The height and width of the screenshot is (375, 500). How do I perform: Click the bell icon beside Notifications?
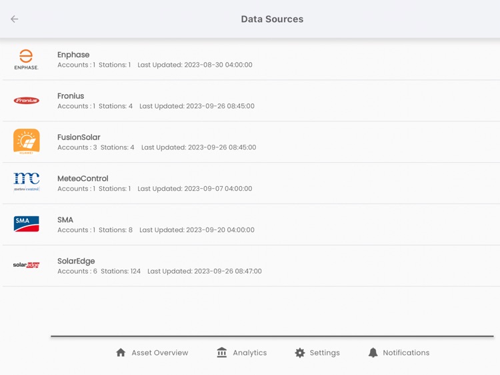[373, 353]
